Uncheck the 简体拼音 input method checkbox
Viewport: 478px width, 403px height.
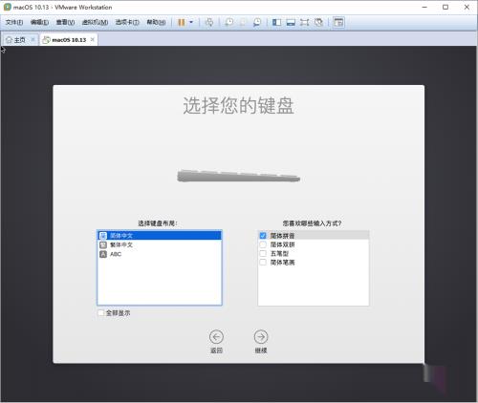point(263,236)
